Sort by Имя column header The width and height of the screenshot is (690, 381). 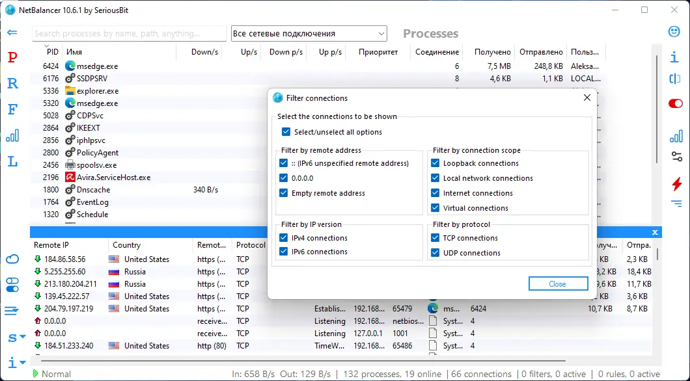click(x=74, y=52)
